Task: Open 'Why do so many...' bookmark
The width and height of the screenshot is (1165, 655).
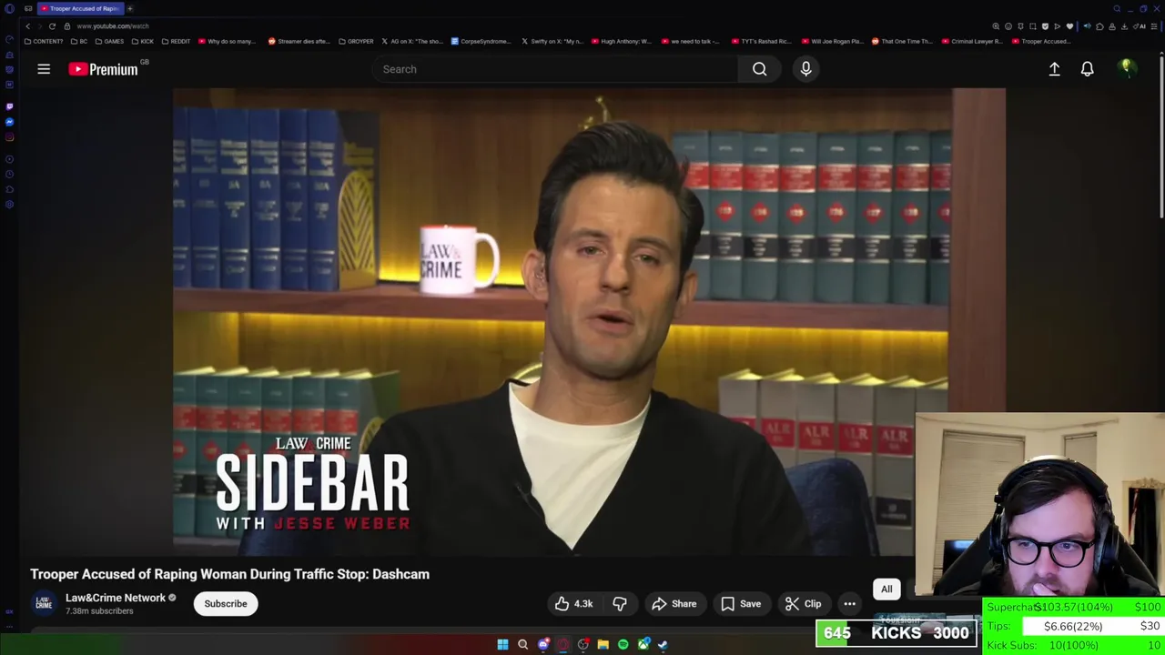Action: pos(227,41)
